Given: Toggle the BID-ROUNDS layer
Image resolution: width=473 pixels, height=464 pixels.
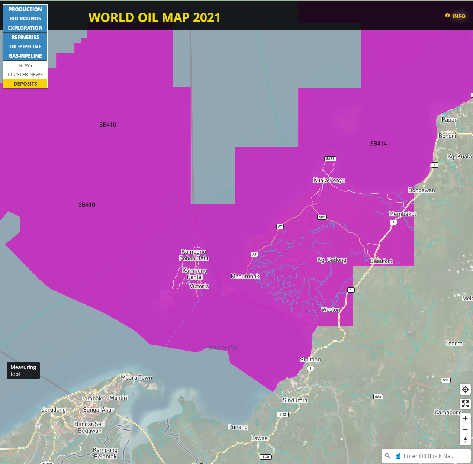Looking at the screenshot, I should pos(25,19).
